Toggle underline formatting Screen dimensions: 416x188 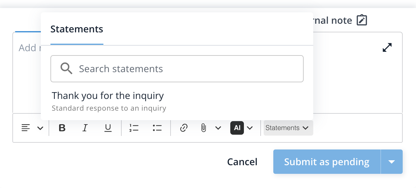pos(108,128)
